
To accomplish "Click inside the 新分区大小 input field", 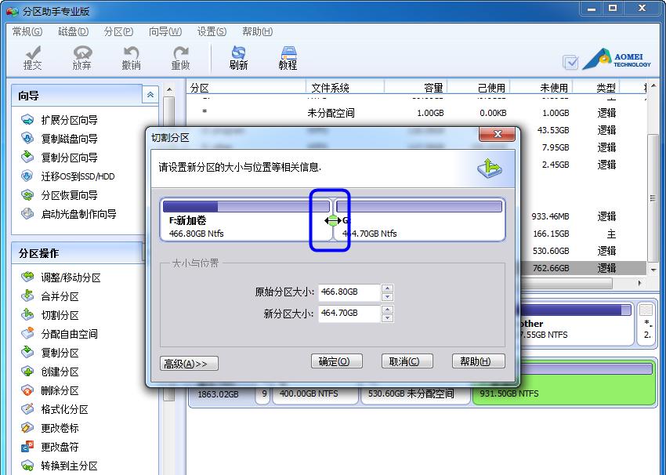I will [349, 313].
